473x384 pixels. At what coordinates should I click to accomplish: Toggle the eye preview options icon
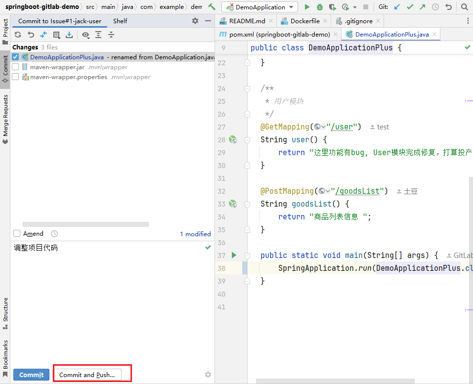click(x=86, y=35)
